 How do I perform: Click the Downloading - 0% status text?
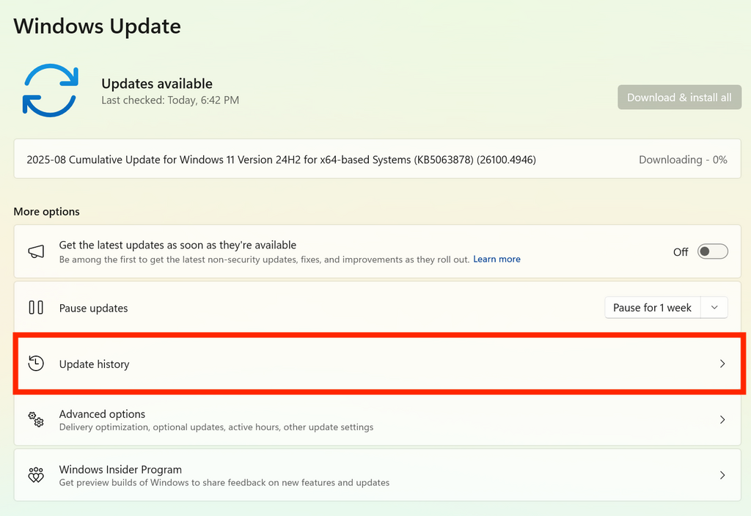click(683, 160)
